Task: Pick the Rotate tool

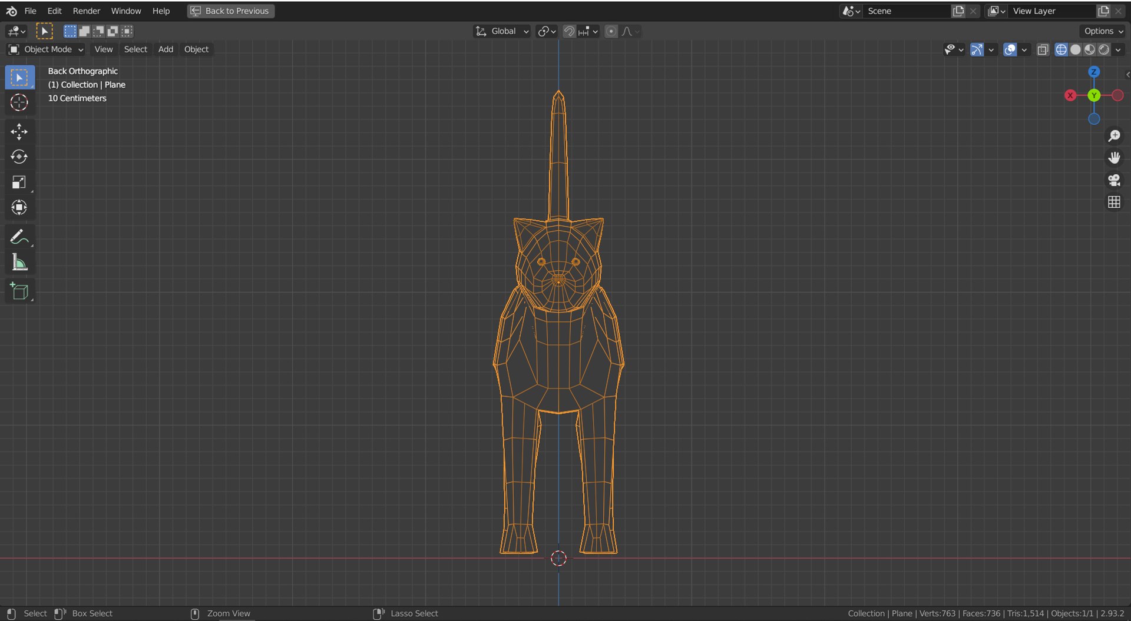Action: [x=19, y=157]
